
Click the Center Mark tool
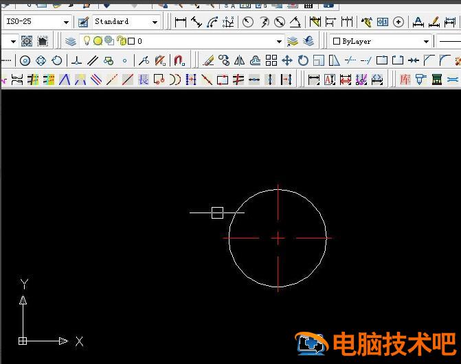click(398, 22)
